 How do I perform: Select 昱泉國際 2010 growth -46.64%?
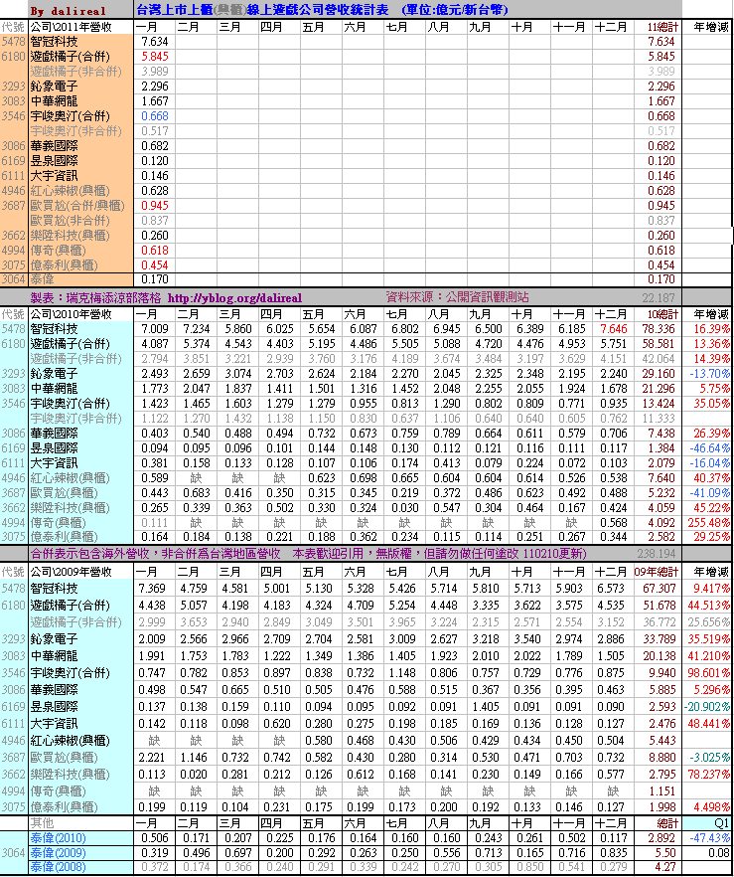click(x=709, y=448)
